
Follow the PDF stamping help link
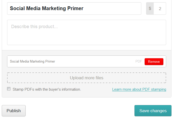pos(139,89)
